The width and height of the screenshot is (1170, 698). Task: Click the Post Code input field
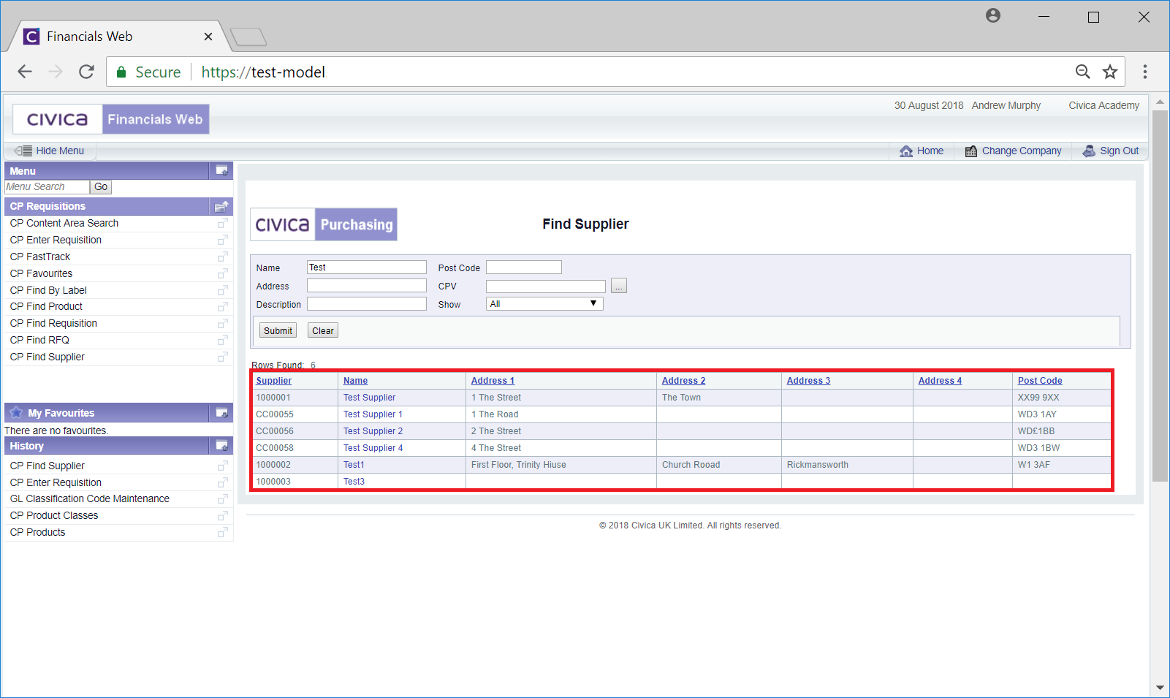click(x=524, y=268)
